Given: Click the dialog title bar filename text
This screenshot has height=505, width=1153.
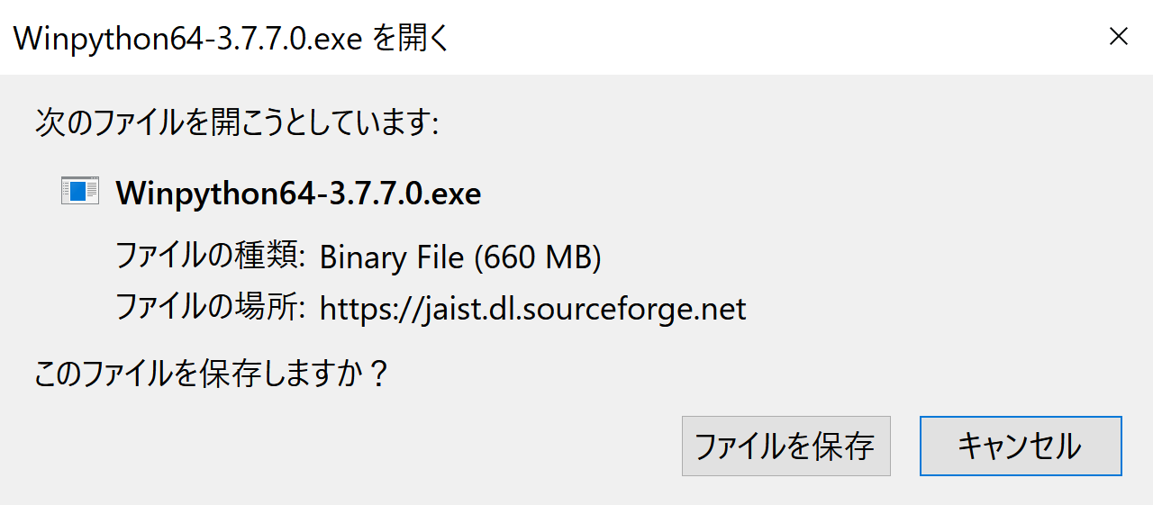Looking at the screenshot, I should coord(188,39).
